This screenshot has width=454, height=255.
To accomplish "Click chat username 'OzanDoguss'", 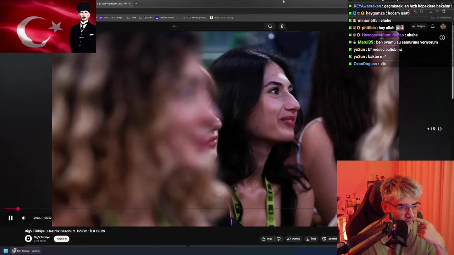I will [365, 64].
